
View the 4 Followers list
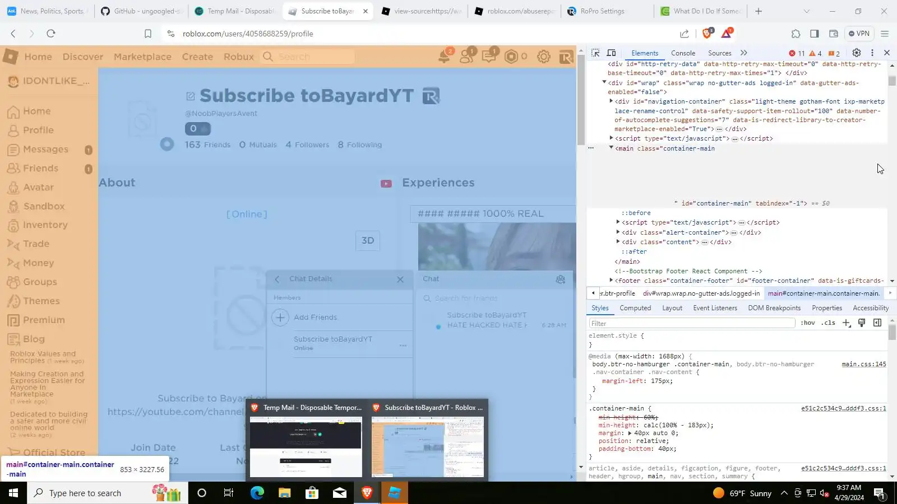[307, 145]
